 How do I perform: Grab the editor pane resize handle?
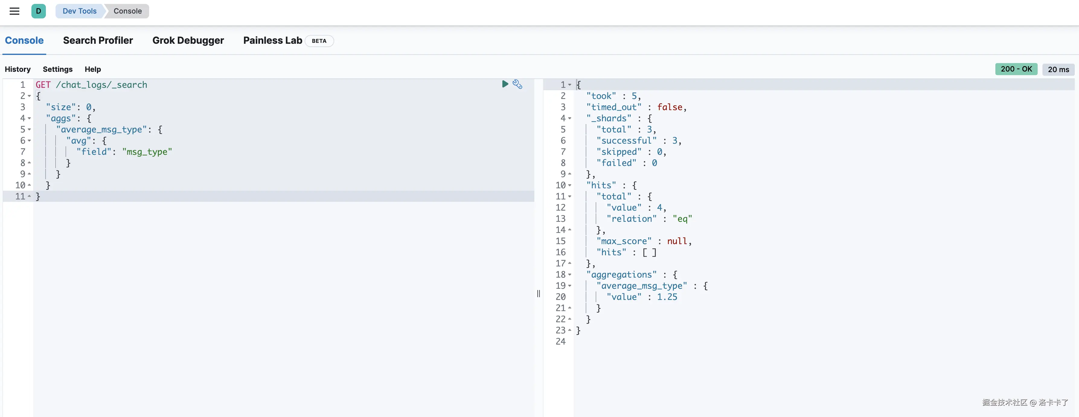pos(538,294)
